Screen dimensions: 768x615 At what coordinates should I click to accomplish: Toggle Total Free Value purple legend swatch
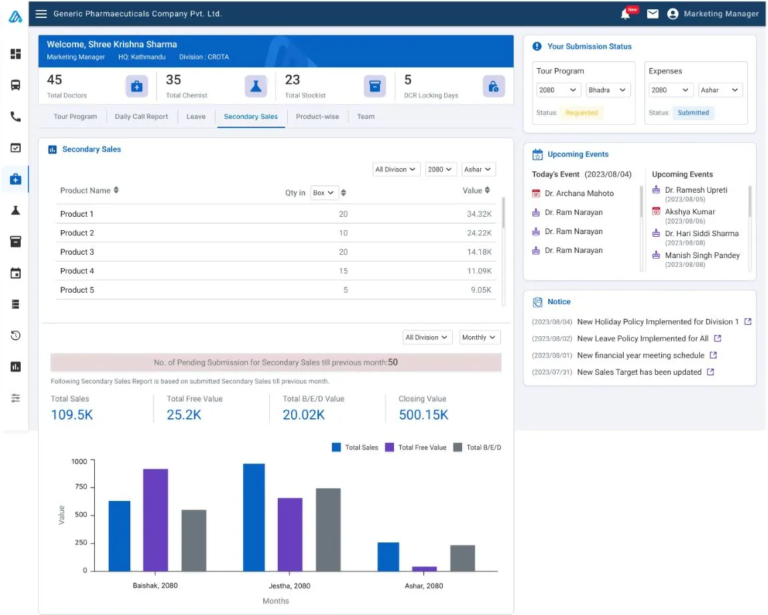389,448
